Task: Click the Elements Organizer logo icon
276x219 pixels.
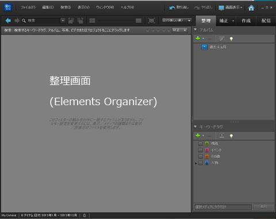Action: [8, 7]
